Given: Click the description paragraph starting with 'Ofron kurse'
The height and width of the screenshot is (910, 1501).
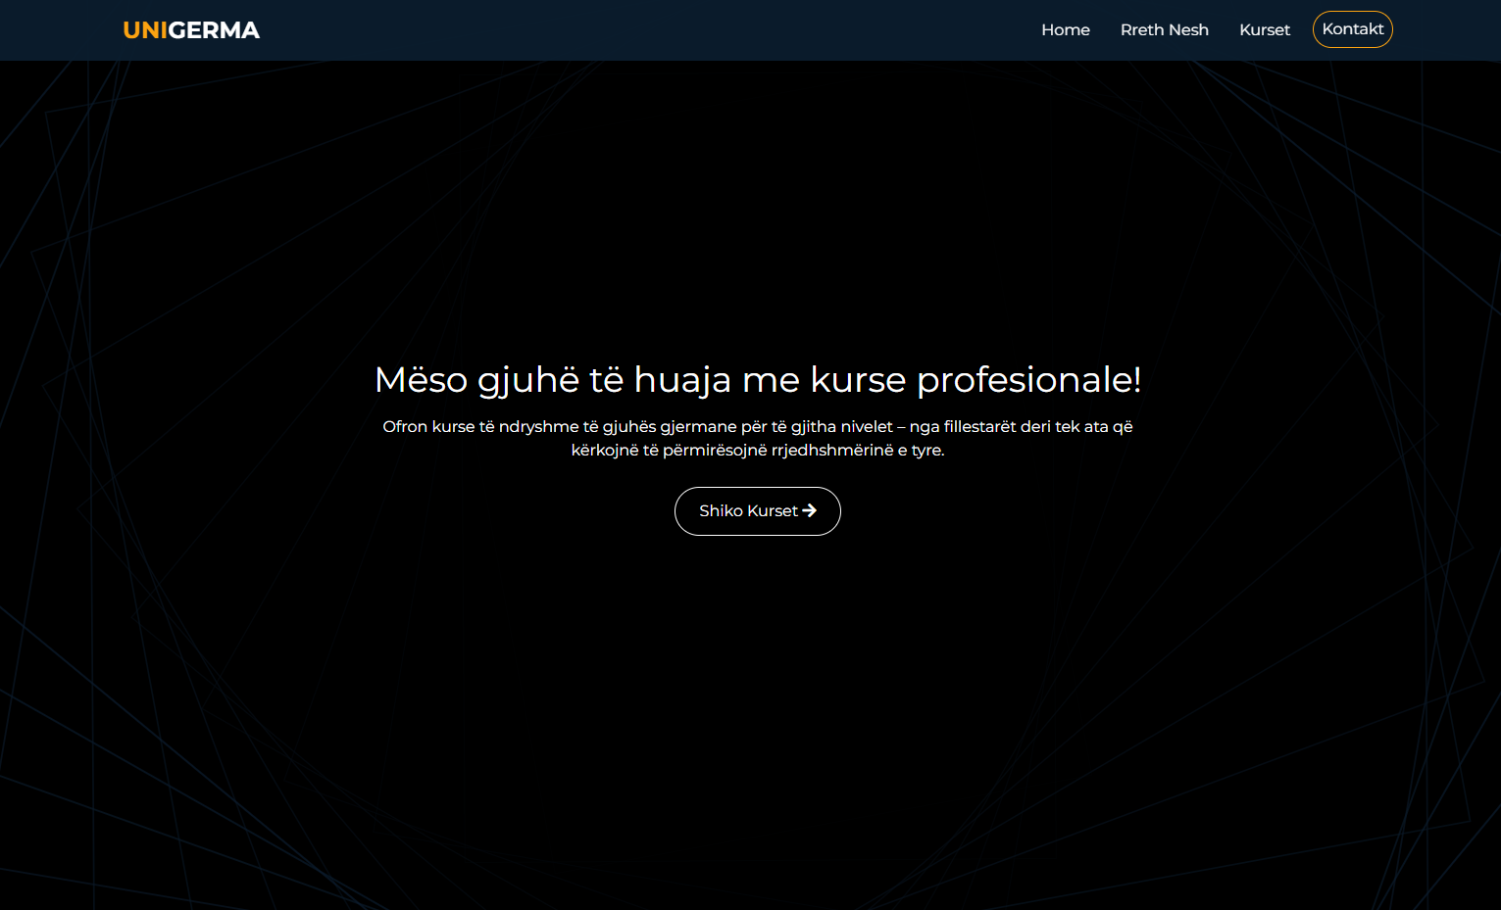Looking at the screenshot, I should click(x=757, y=439).
